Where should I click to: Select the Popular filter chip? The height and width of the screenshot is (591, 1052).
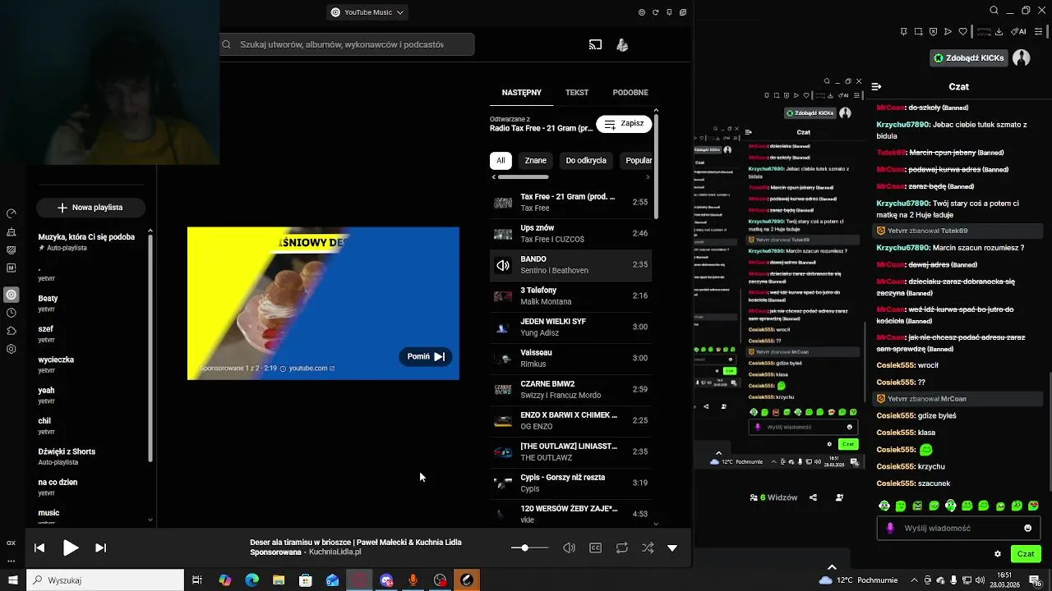tap(636, 161)
